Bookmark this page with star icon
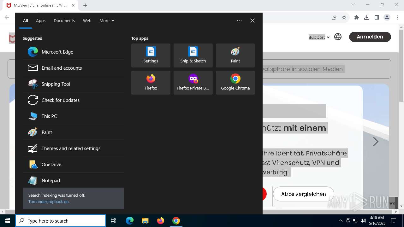This screenshot has height=227, width=404. [344, 17]
